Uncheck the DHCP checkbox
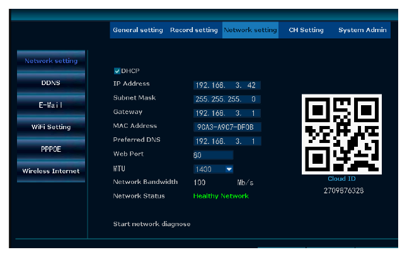Viewport: 407px width, 257px height. (x=117, y=71)
